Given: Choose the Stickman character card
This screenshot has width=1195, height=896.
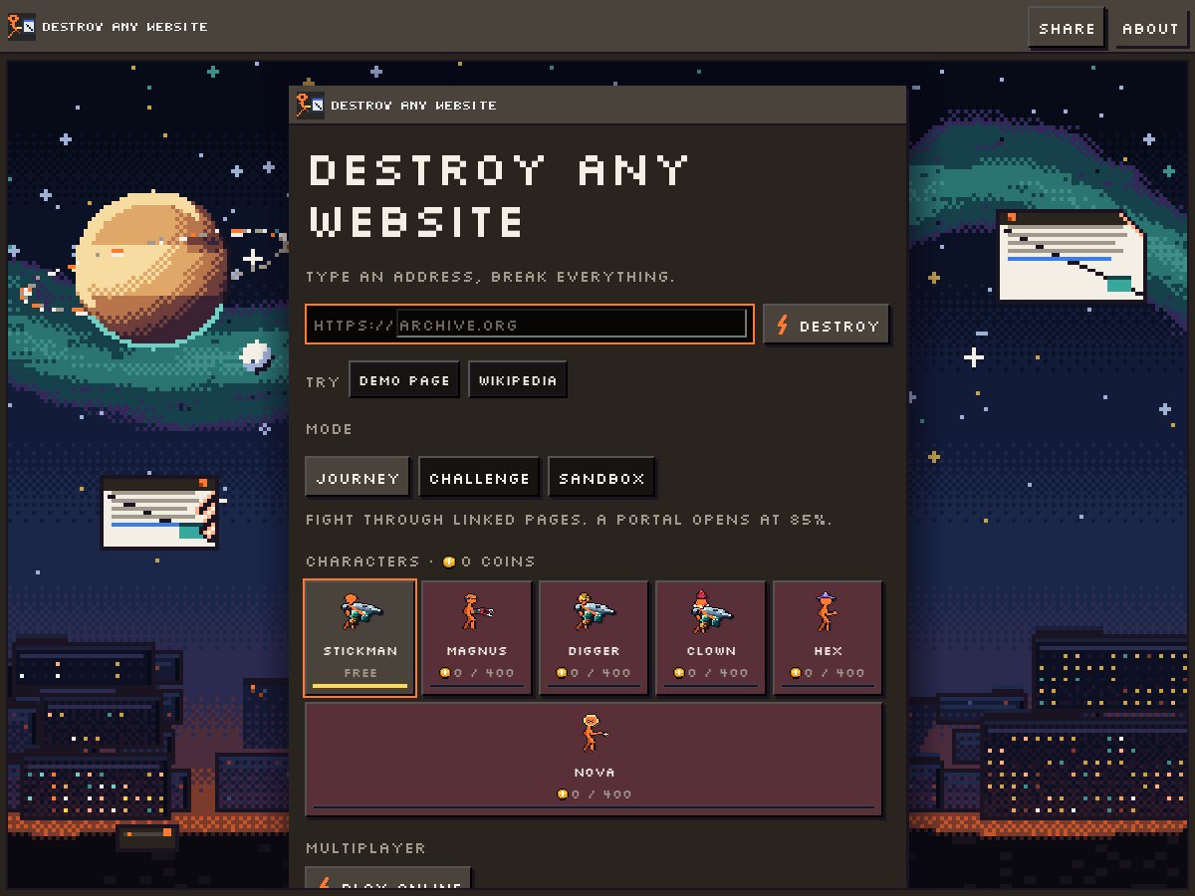Looking at the screenshot, I should click(360, 638).
